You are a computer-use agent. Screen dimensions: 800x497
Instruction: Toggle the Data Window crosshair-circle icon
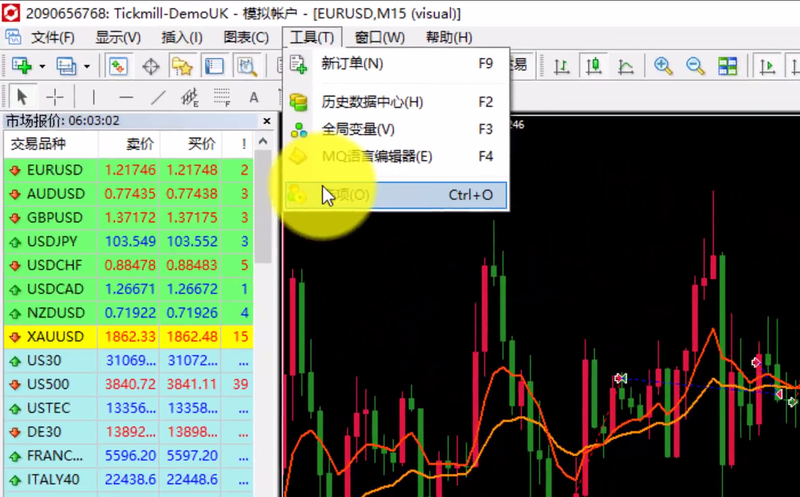coord(151,66)
